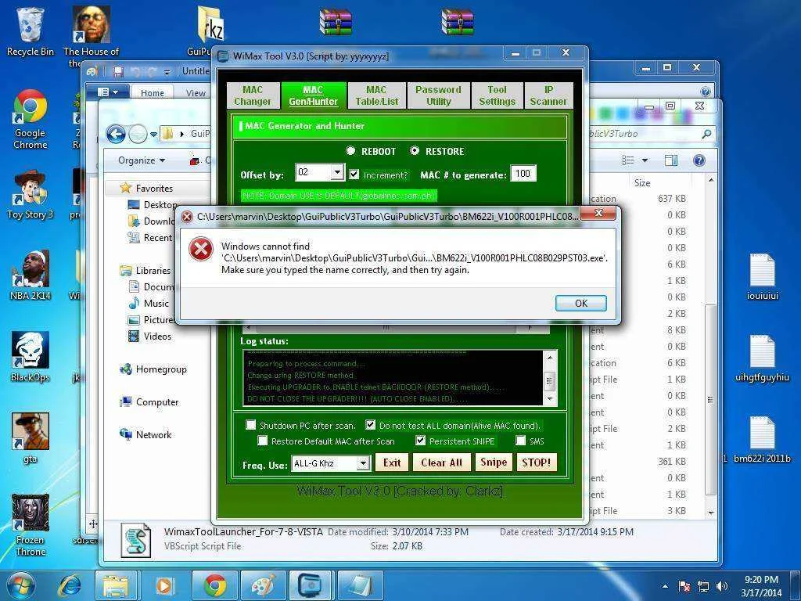This screenshot has width=801, height=601.
Task: Open the Recycle Bin desktop icon
Action: click(31, 31)
